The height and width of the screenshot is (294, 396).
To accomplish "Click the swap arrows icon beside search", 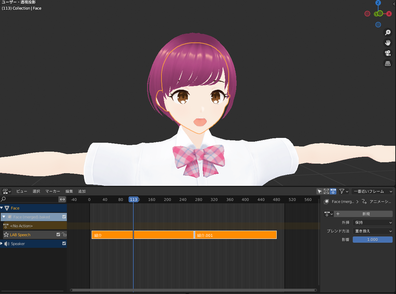I will point(62,200).
